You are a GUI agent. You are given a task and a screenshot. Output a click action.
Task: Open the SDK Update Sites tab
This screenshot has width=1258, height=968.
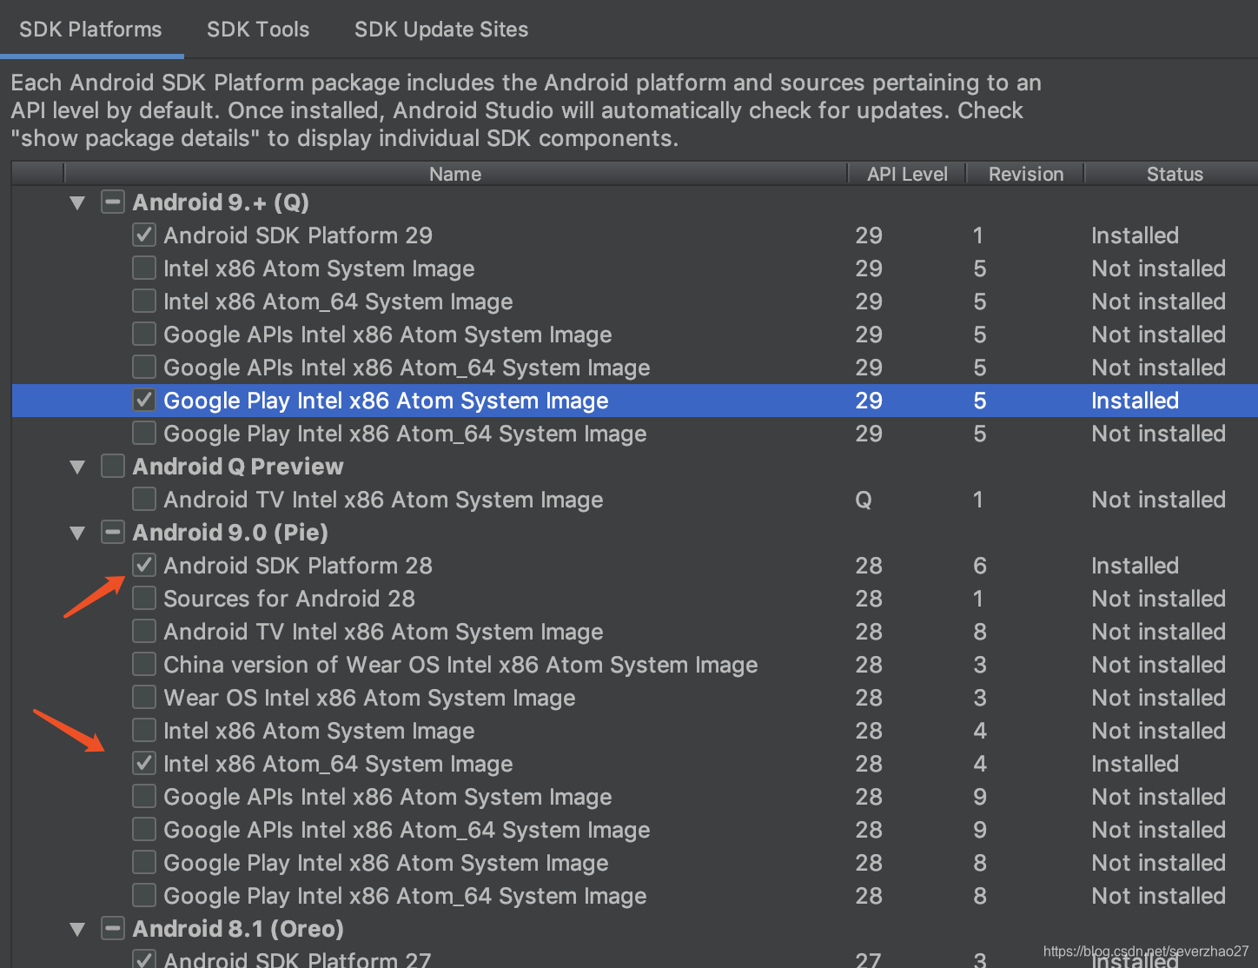coord(441,30)
